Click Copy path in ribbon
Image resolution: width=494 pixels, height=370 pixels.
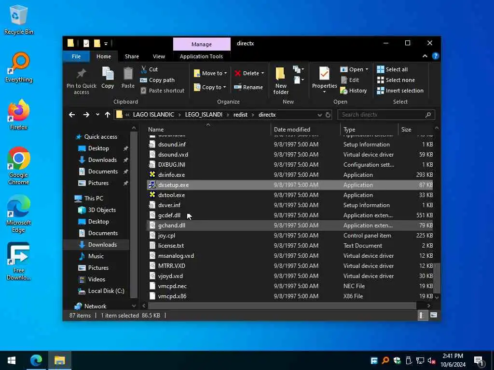(x=157, y=80)
